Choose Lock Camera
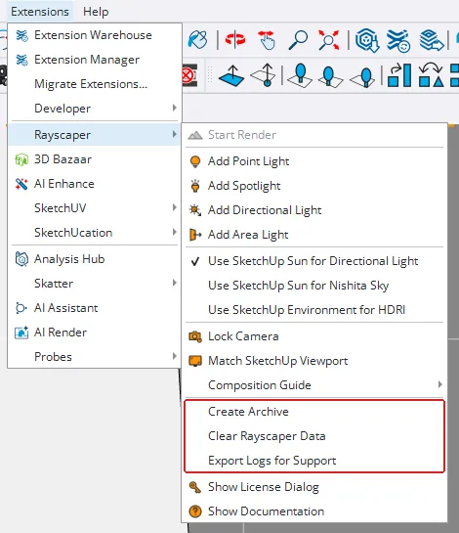The image size is (459, 533). [x=314, y=336]
